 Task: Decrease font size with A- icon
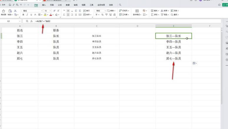(58, 11)
